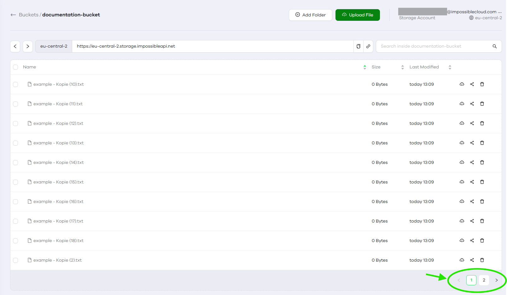Select all files with header checkbox

pos(15,67)
